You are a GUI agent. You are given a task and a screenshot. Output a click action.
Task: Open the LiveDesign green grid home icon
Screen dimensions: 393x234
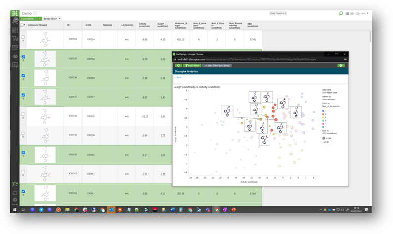15,13
